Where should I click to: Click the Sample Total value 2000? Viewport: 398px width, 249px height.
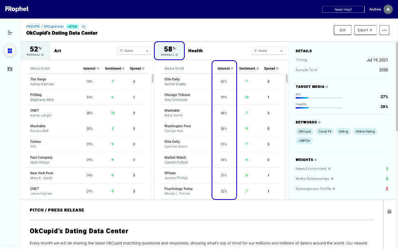(384, 70)
